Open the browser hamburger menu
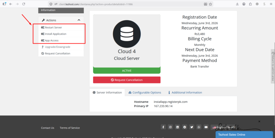The width and height of the screenshot is (275, 138). coord(271,4)
